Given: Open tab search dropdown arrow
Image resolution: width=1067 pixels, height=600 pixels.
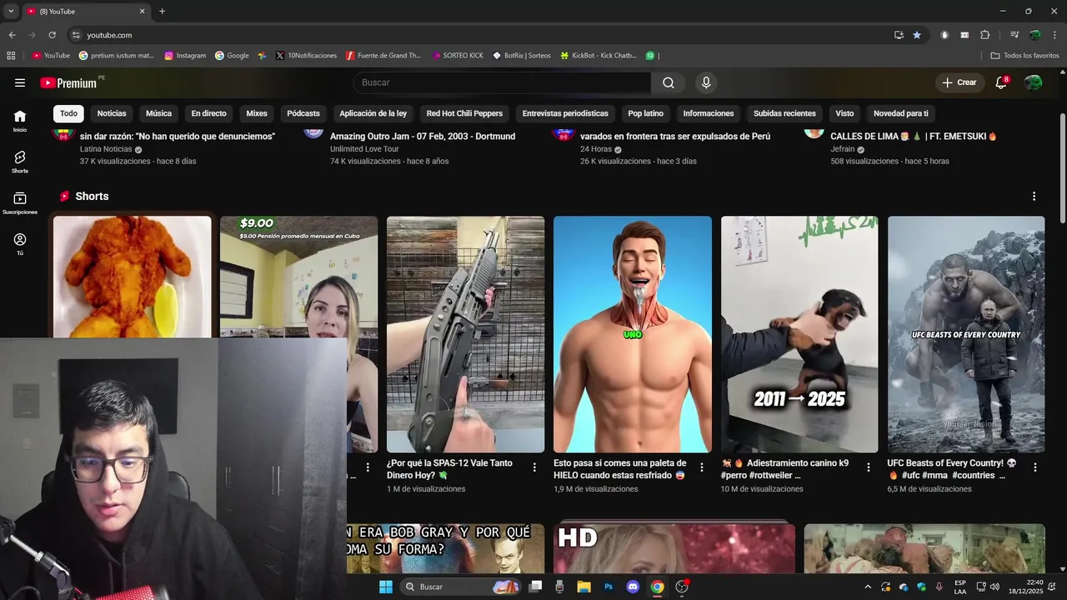Looking at the screenshot, I should tap(11, 12).
